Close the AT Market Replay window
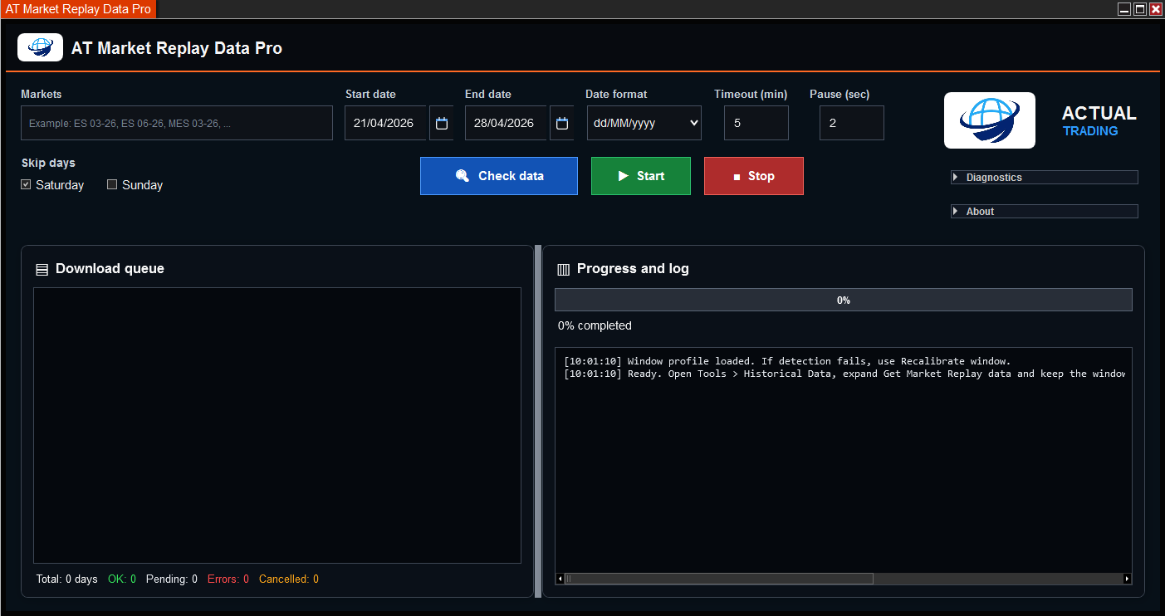Screen dimensions: 1165x616 [x=1156, y=9]
